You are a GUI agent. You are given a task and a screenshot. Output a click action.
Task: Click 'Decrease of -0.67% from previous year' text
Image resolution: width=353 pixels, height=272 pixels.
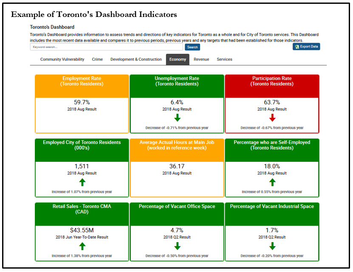coord(272,128)
